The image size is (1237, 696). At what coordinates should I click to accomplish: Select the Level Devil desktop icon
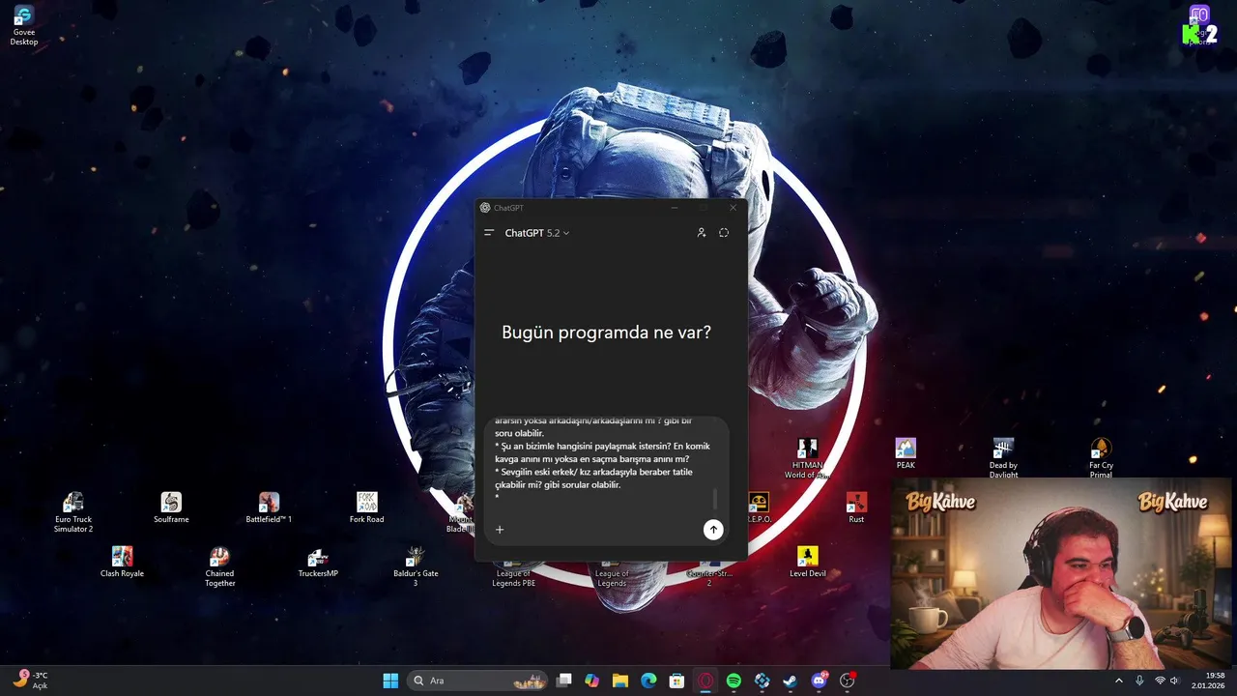[x=807, y=563]
